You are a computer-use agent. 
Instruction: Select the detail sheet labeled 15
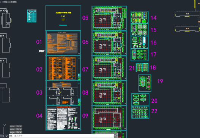coord(139,30)
